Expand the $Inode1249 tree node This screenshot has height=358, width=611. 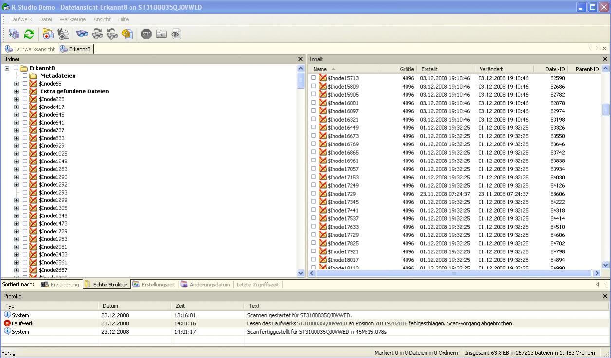click(17, 161)
